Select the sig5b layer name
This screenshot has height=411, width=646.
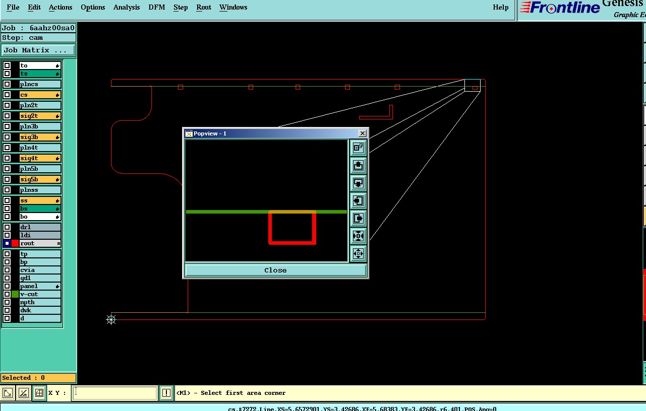pyautogui.click(x=40, y=179)
